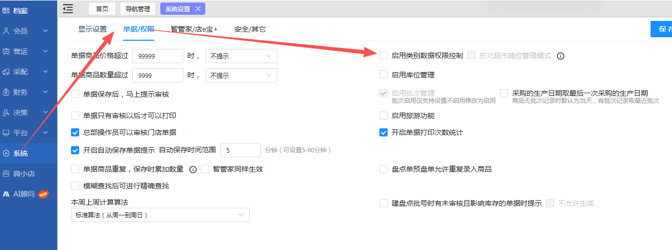This screenshot has height=250, width=672.
Task: Collapse sidebar with the menu fold icon
Action: coord(68,9)
